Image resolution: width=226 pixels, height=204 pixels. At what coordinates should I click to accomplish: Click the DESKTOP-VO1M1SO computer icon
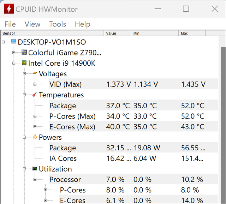[x=14, y=42]
